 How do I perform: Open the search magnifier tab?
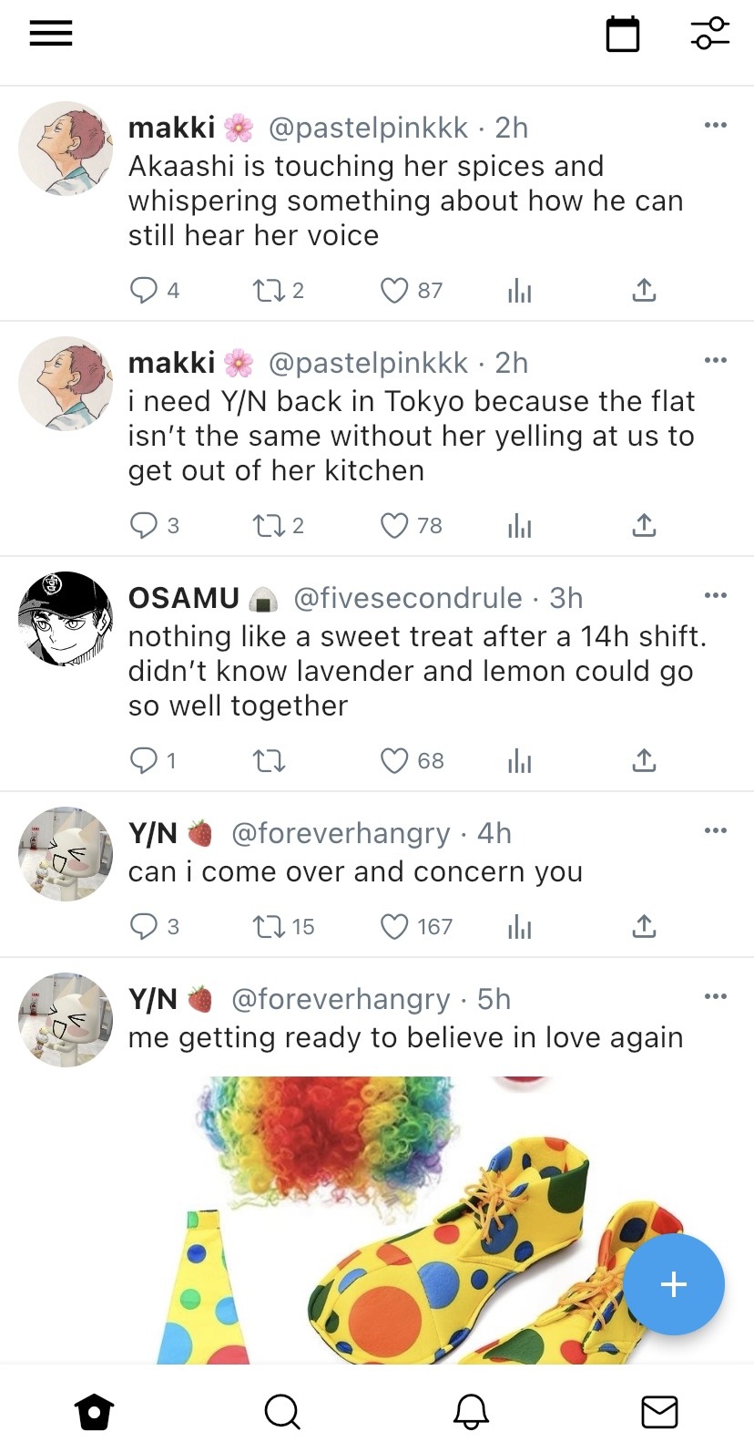tap(282, 1412)
